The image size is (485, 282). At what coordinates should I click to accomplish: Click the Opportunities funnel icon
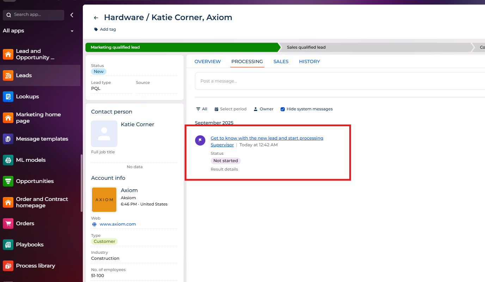pyautogui.click(x=8, y=181)
